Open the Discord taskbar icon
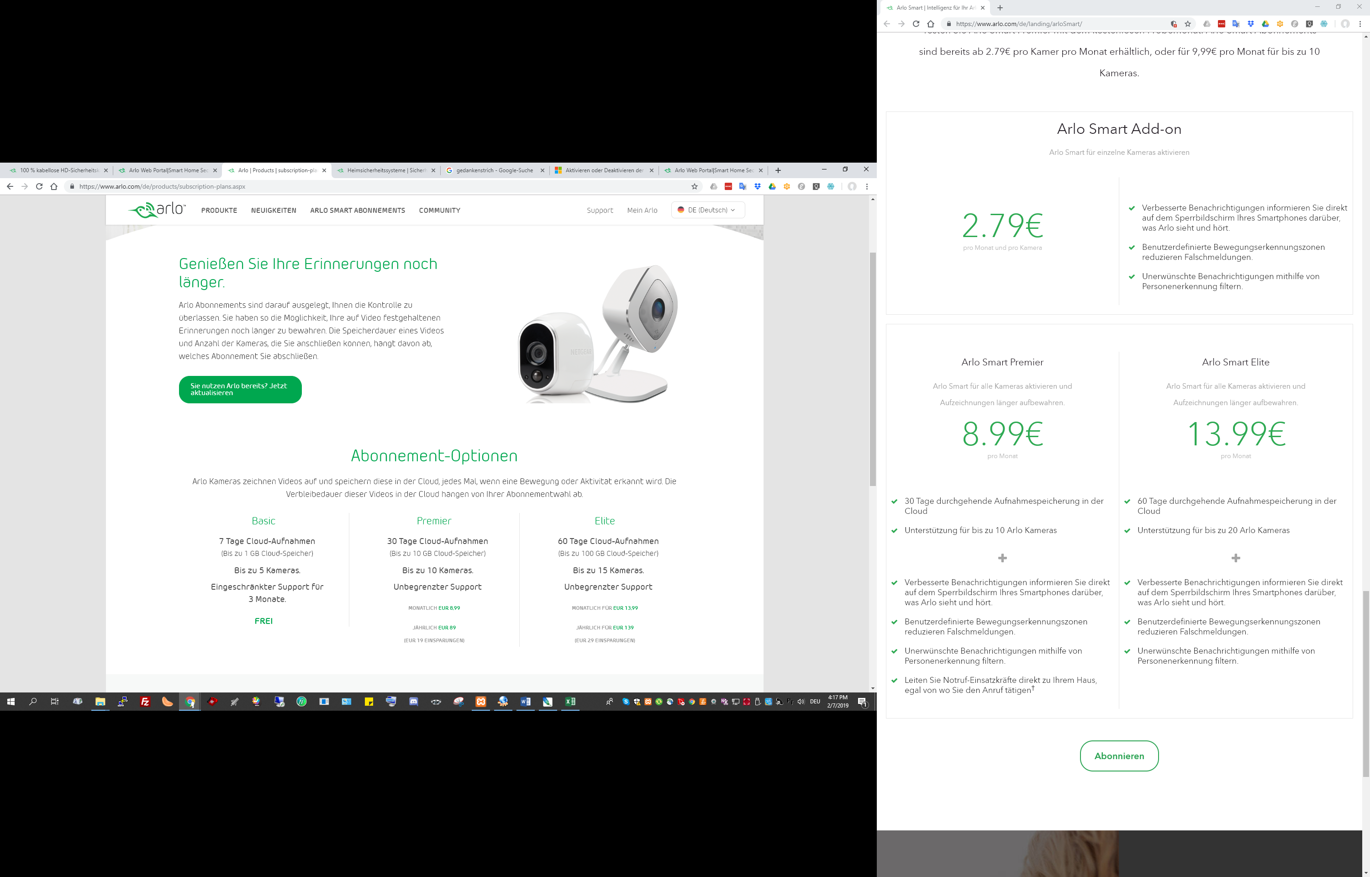 click(414, 702)
